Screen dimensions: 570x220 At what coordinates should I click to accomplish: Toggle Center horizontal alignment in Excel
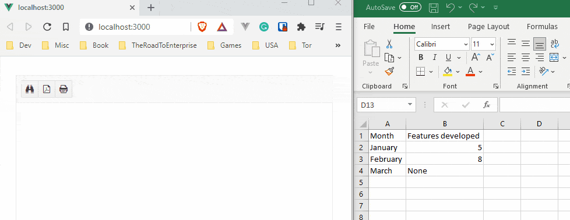pyautogui.click(x=526, y=58)
